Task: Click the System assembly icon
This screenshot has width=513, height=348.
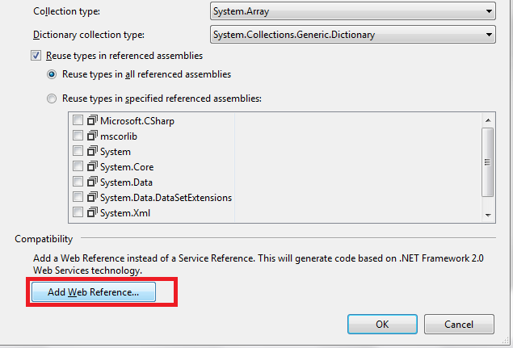Action: click(91, 151)
